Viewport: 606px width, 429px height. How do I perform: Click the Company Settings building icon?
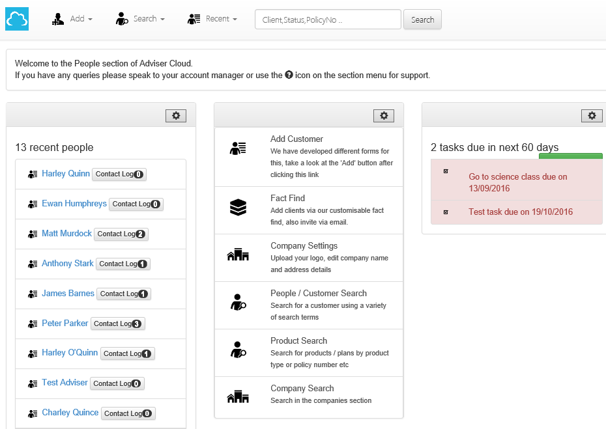238,255
